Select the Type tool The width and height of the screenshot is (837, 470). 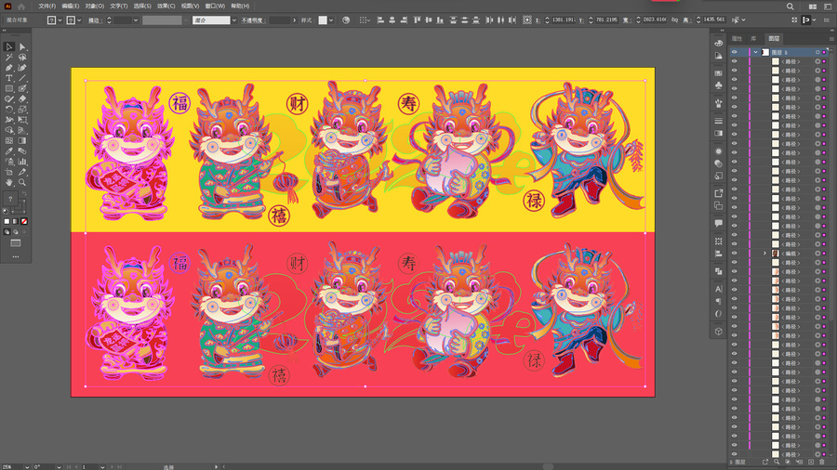pyautogui.click(x=9, y=78)
